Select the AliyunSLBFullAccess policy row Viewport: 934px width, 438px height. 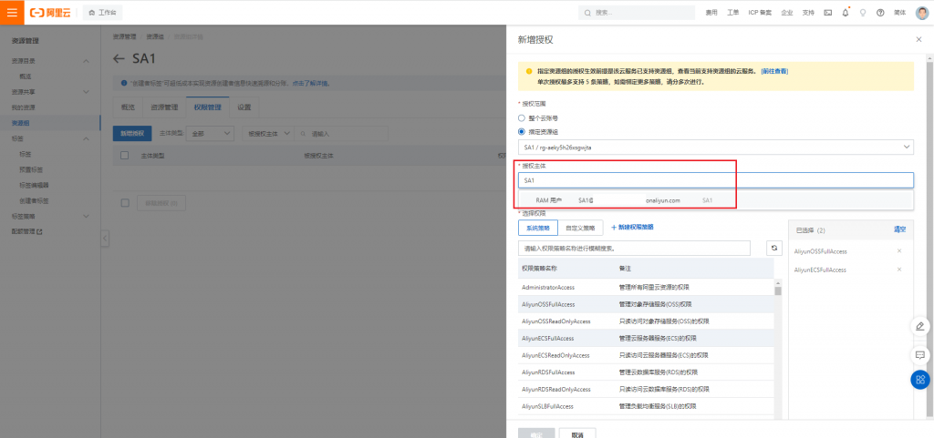point(646,406)
